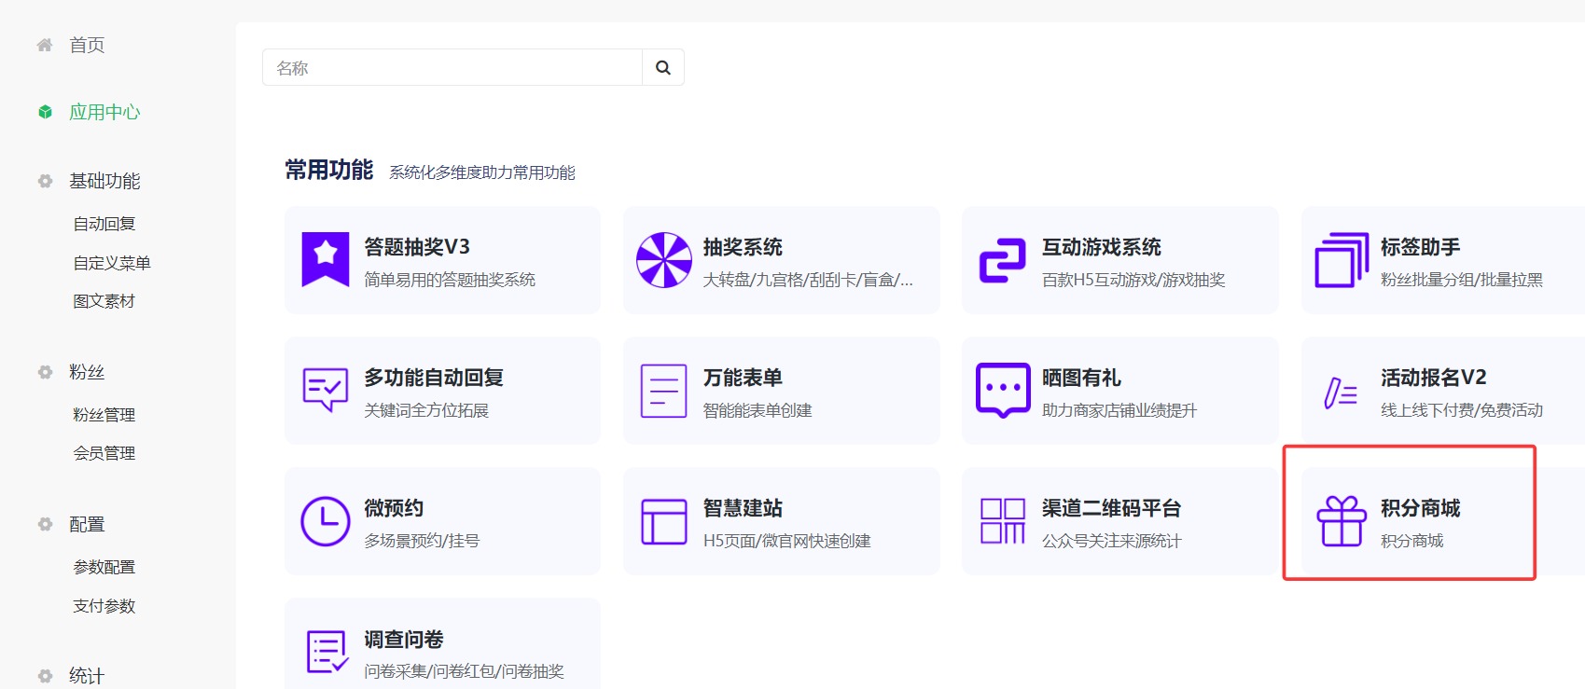
Task: Open the 答题抽奖V3 star bookmark icon
Action: pos(326,259)
